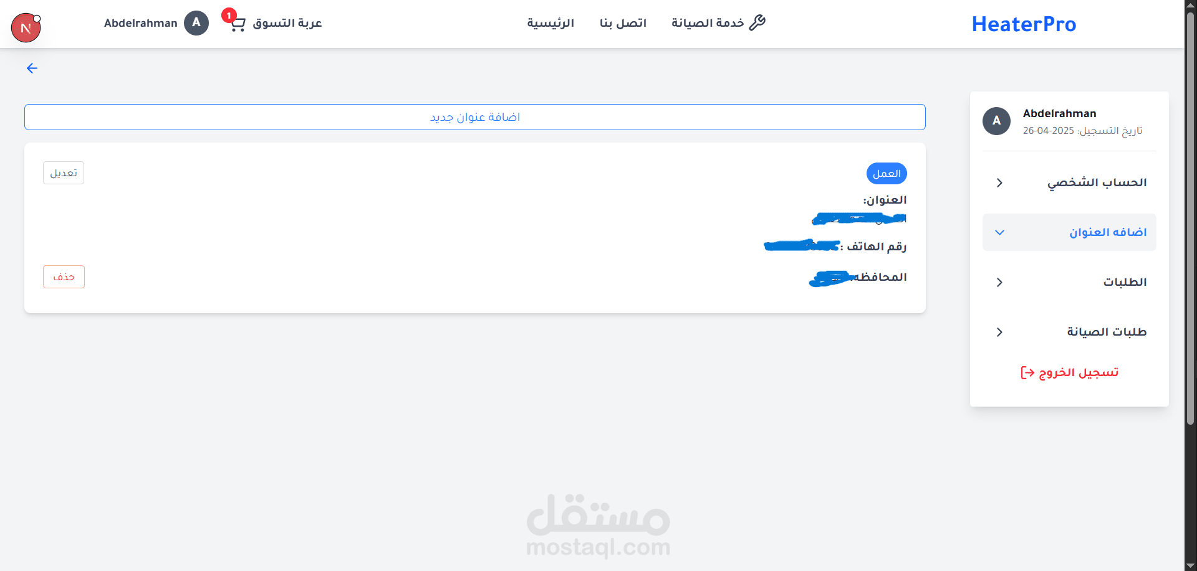This screenshot has width=1197, height=571.
Task: Select اضافه العنوان sidebar item
Action: pos(1069,232)
